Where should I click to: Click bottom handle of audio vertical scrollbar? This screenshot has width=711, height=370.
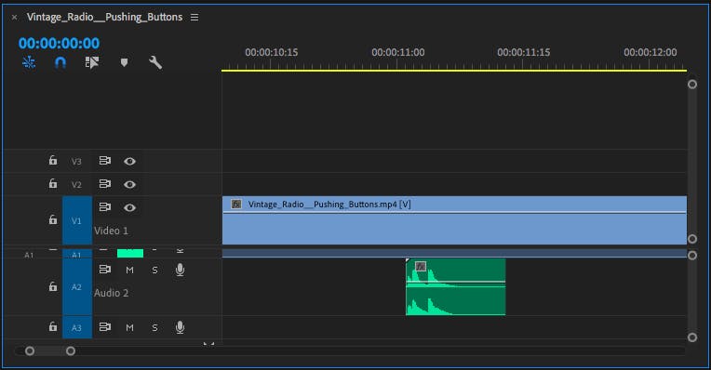pos(692,337)
